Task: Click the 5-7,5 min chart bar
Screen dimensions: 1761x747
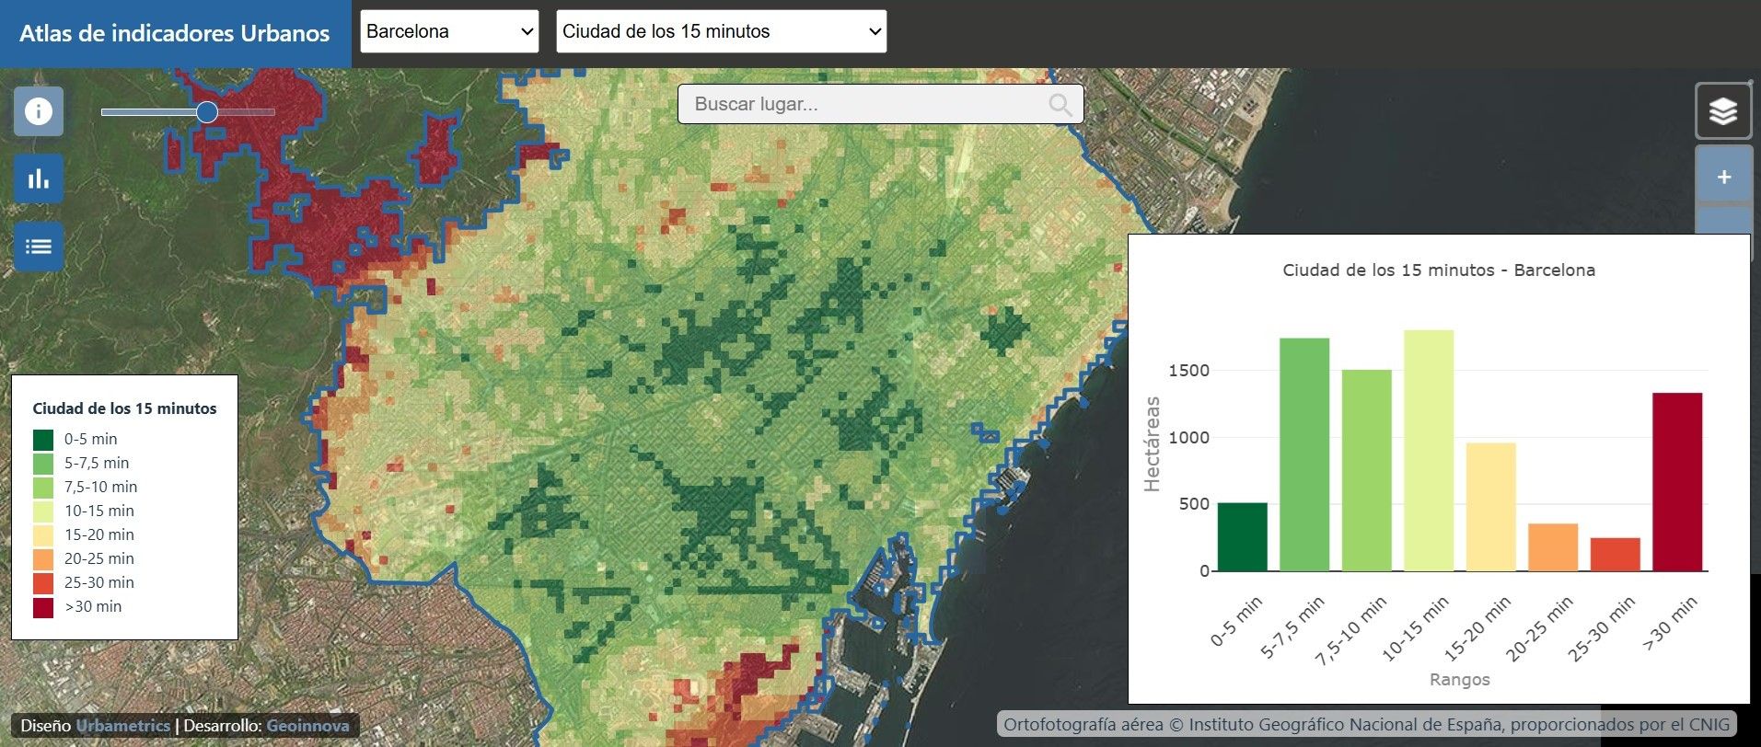Action: [x=1304, y=454]
